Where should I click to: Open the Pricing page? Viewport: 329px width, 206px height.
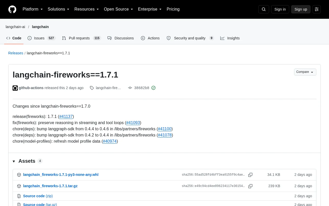(173, 9)
